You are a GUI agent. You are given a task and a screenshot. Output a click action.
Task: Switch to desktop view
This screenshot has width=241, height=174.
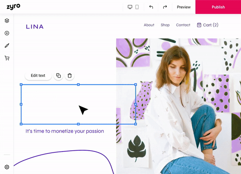point(130,7)
